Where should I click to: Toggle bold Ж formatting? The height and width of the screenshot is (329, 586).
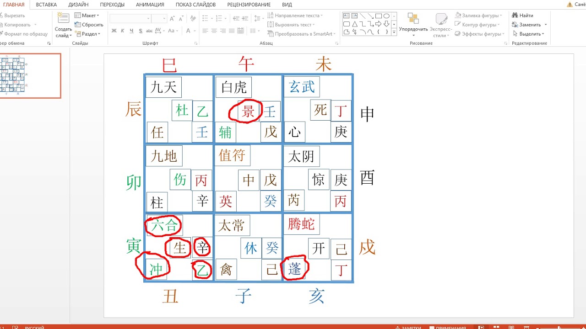[114, 31]
